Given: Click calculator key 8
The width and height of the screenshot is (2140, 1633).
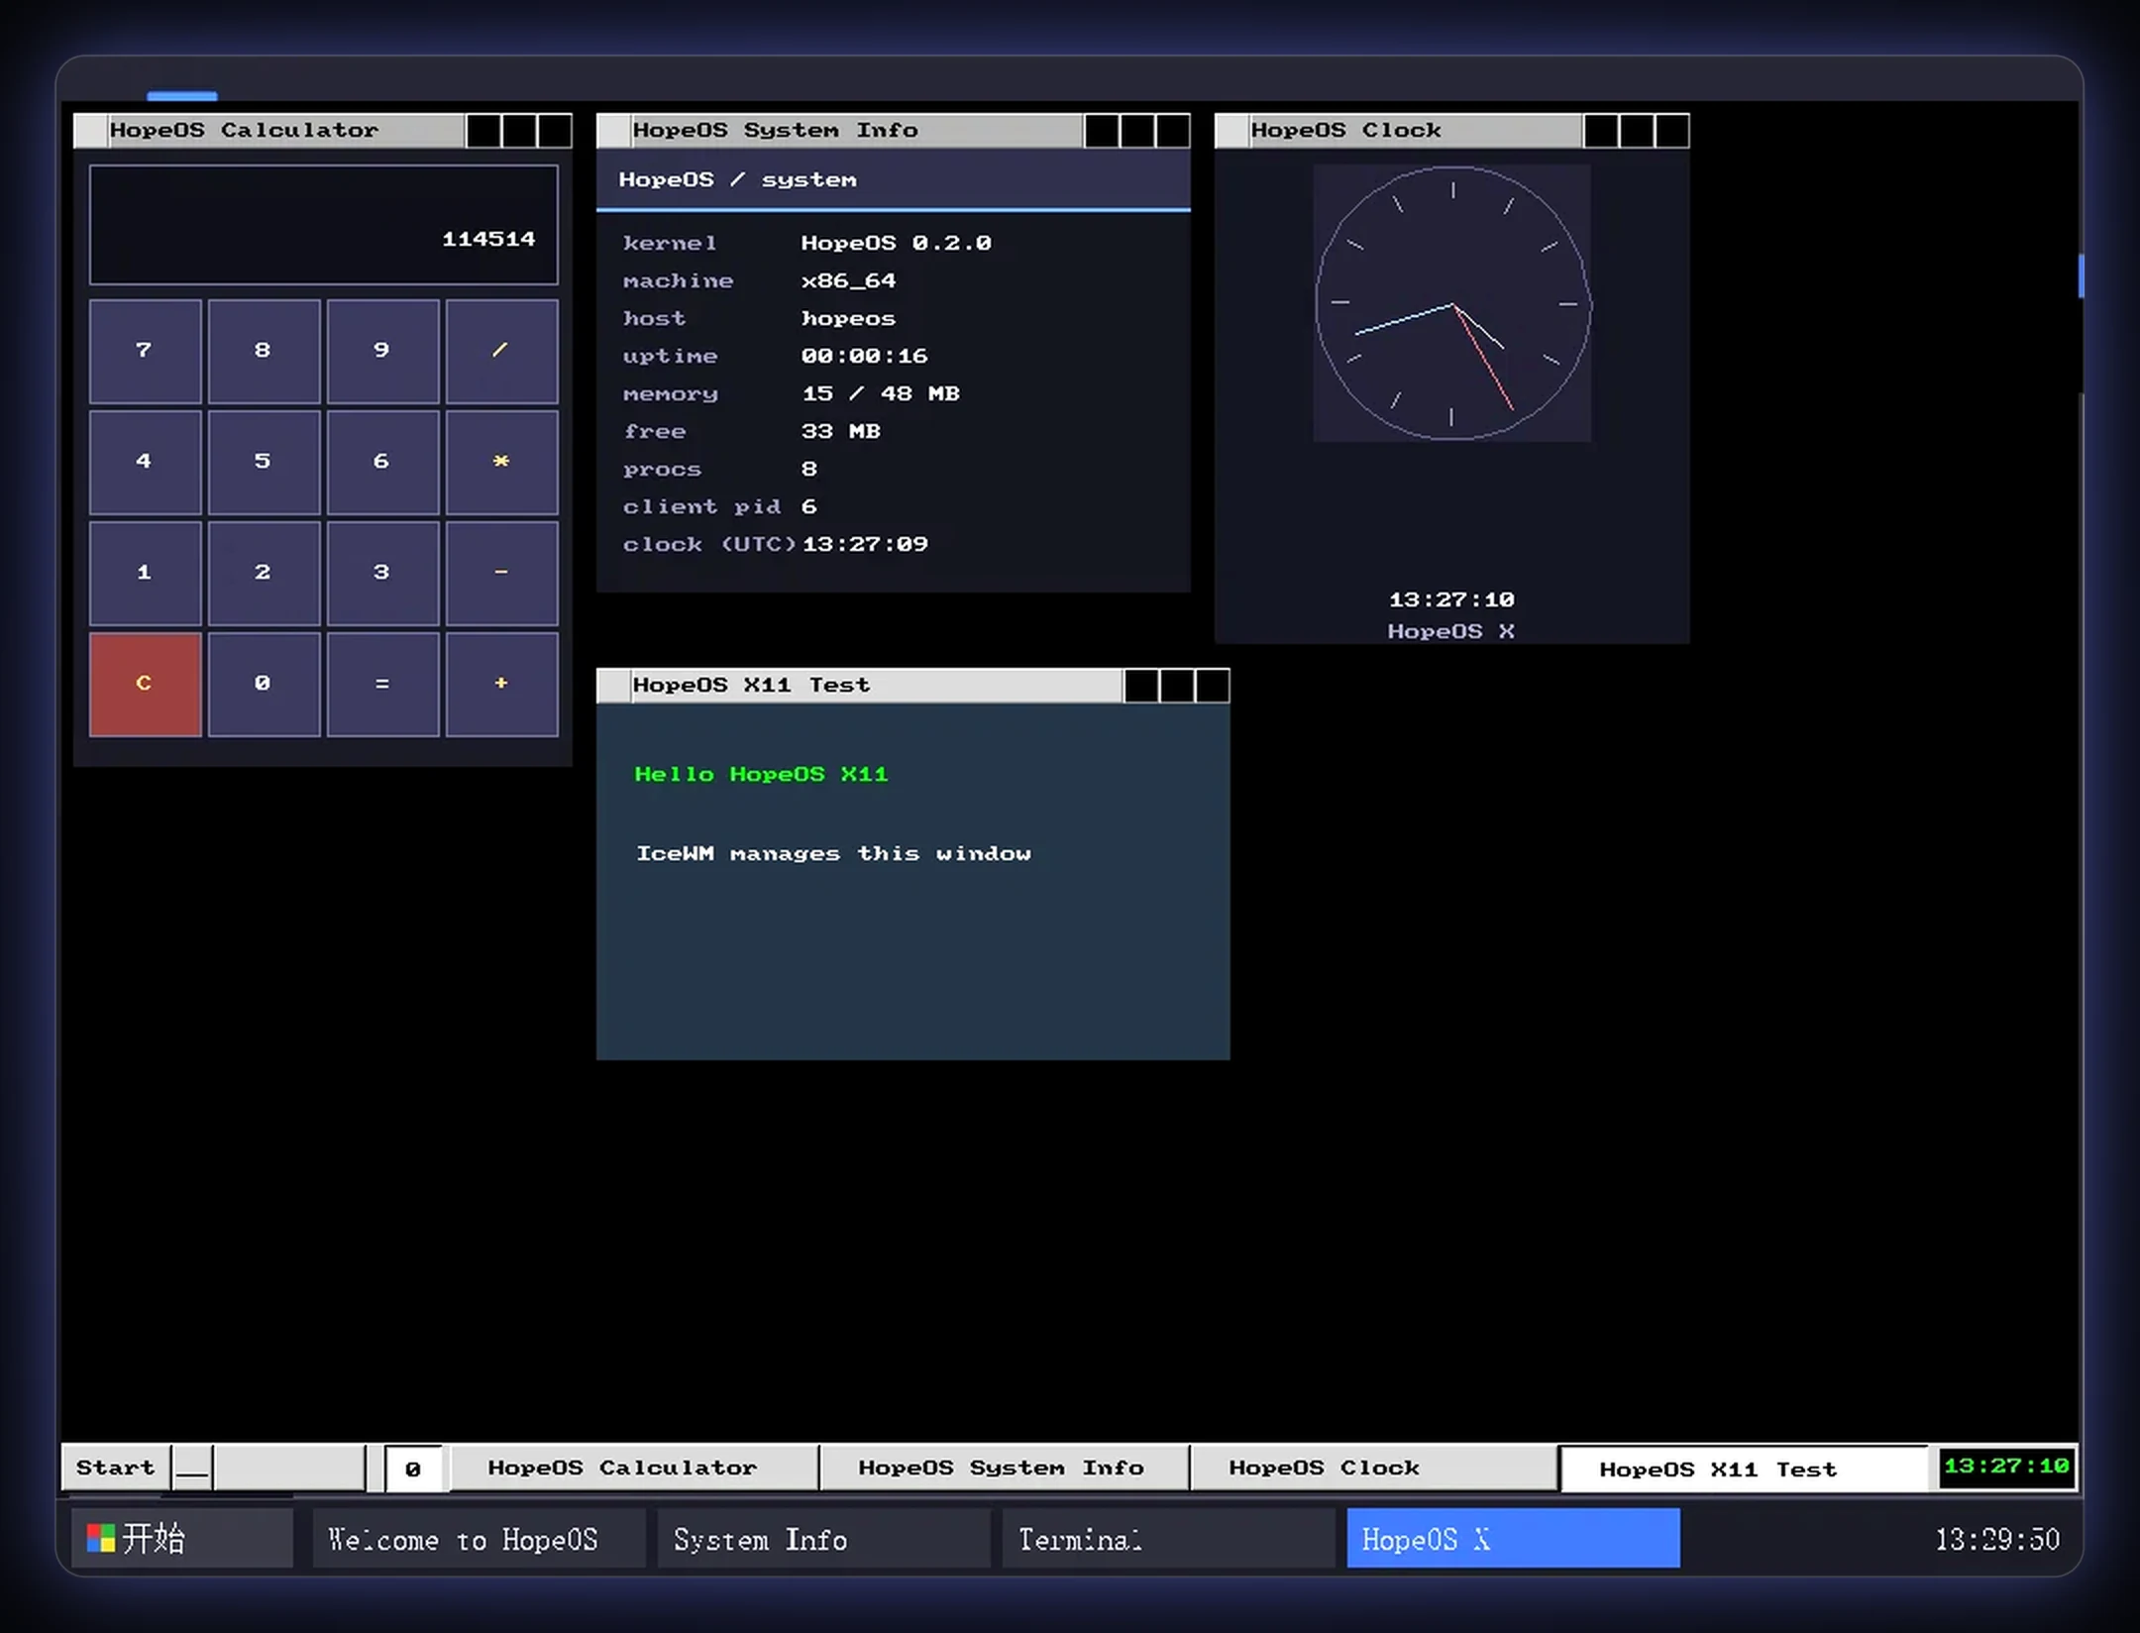Looking at the screenshot, I should click(x=264, y=351).
